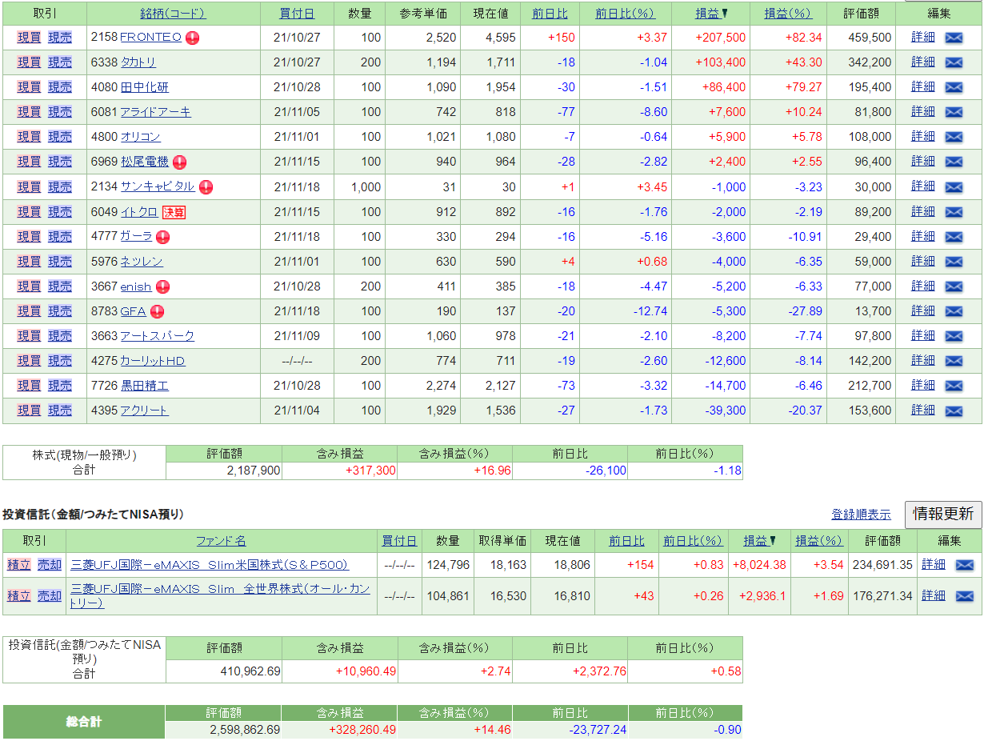Click the 決算 badge next to イトクロ
The height and width of the screenshot is (741, 984).
pyautogui.click(x=174, y=212)
